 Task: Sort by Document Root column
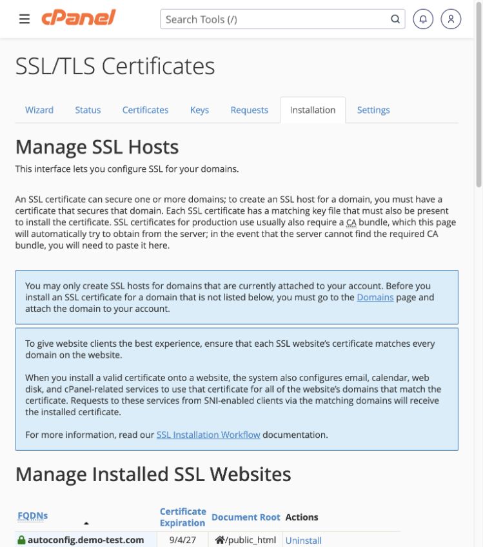tap(246, 517)
